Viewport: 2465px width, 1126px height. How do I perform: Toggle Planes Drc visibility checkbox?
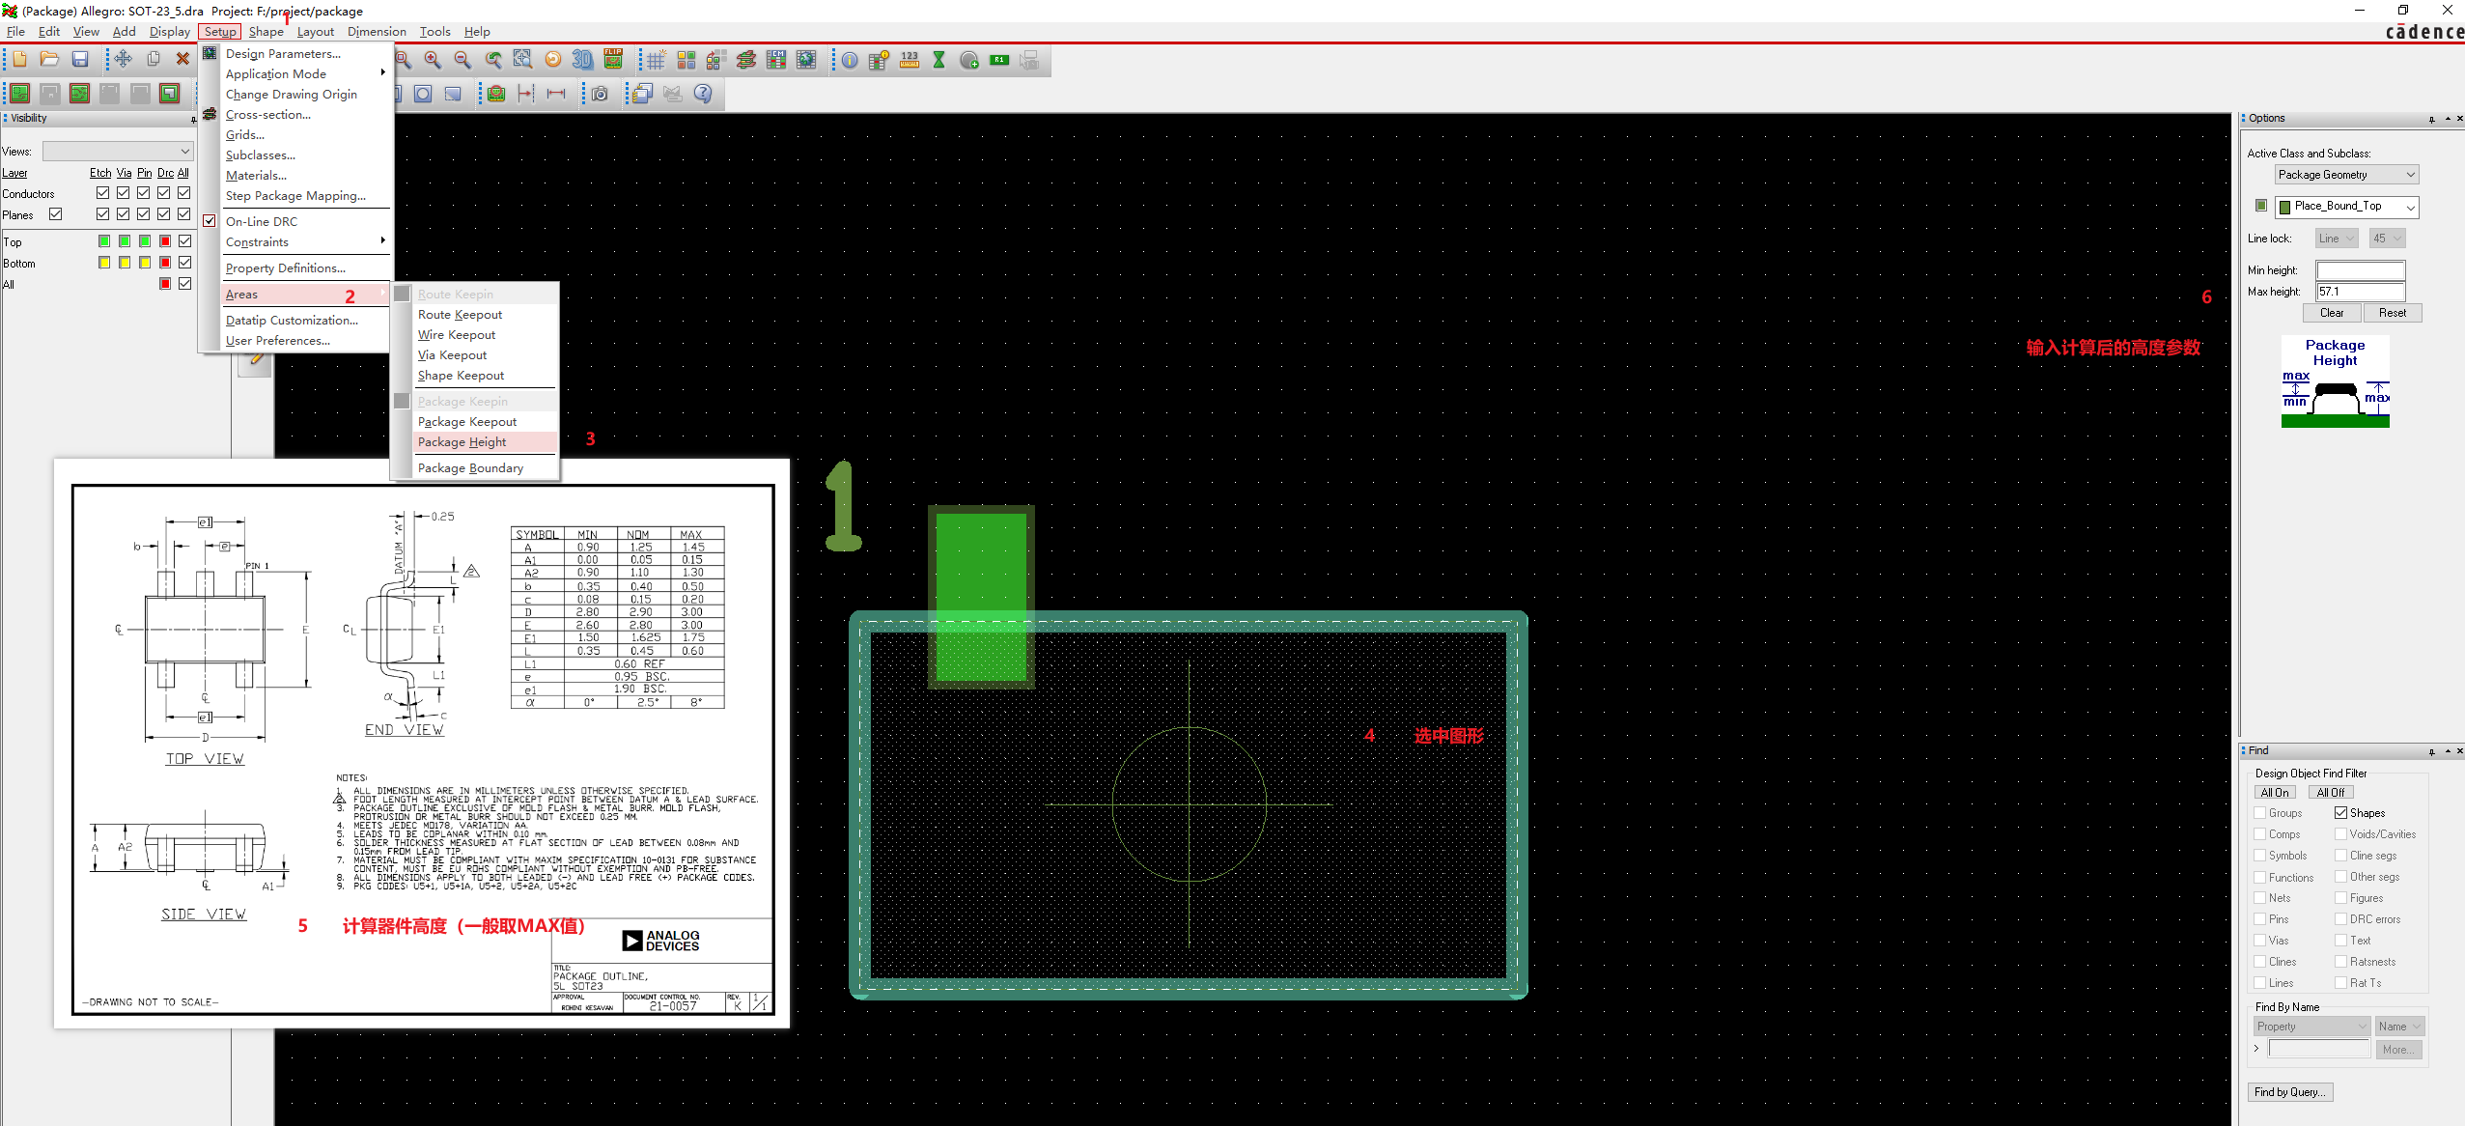click(x=164, y=214)
